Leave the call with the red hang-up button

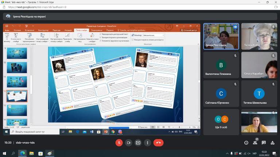point(158,143)
